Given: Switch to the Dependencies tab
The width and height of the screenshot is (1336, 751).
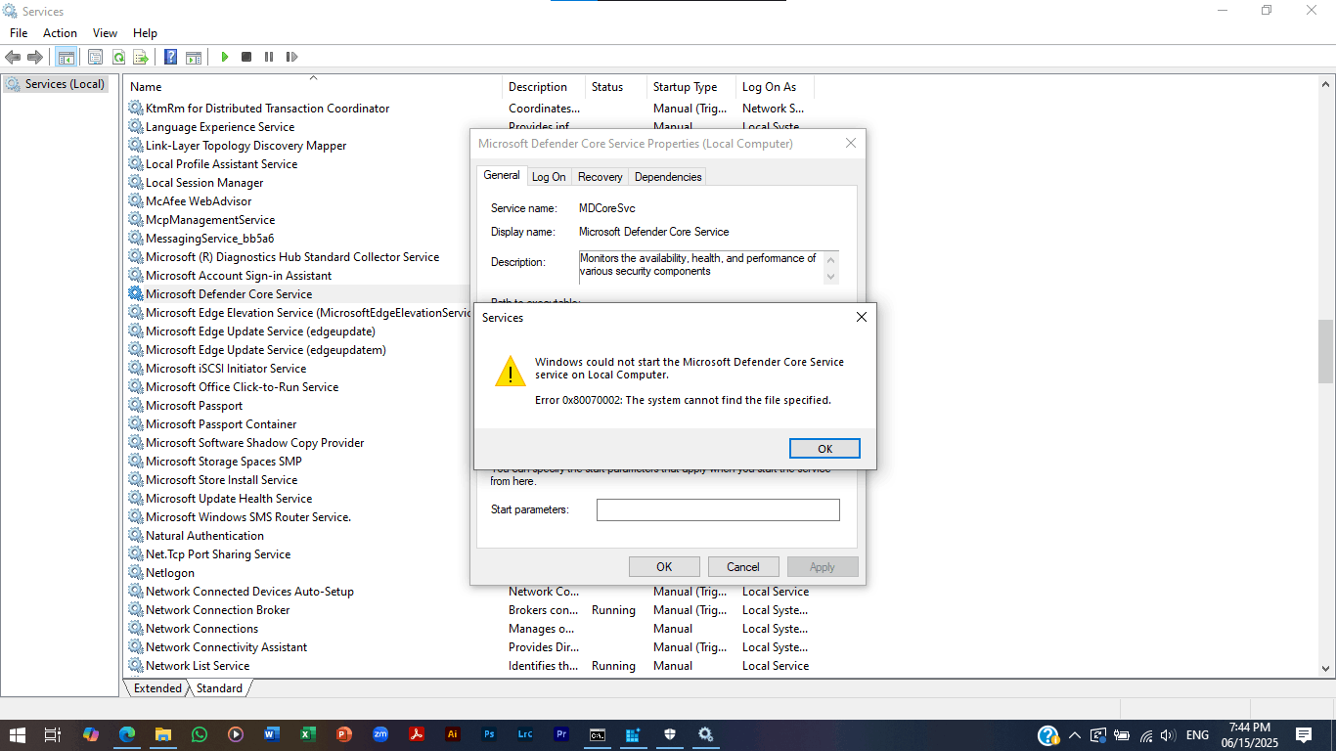Looking at the screenshot, I should pyautogui.click(x=668, y=177).
